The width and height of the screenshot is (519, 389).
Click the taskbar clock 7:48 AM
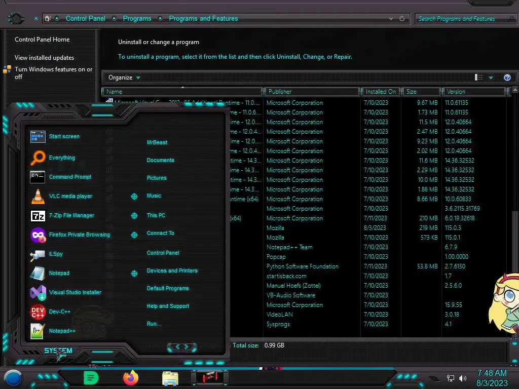492,373
